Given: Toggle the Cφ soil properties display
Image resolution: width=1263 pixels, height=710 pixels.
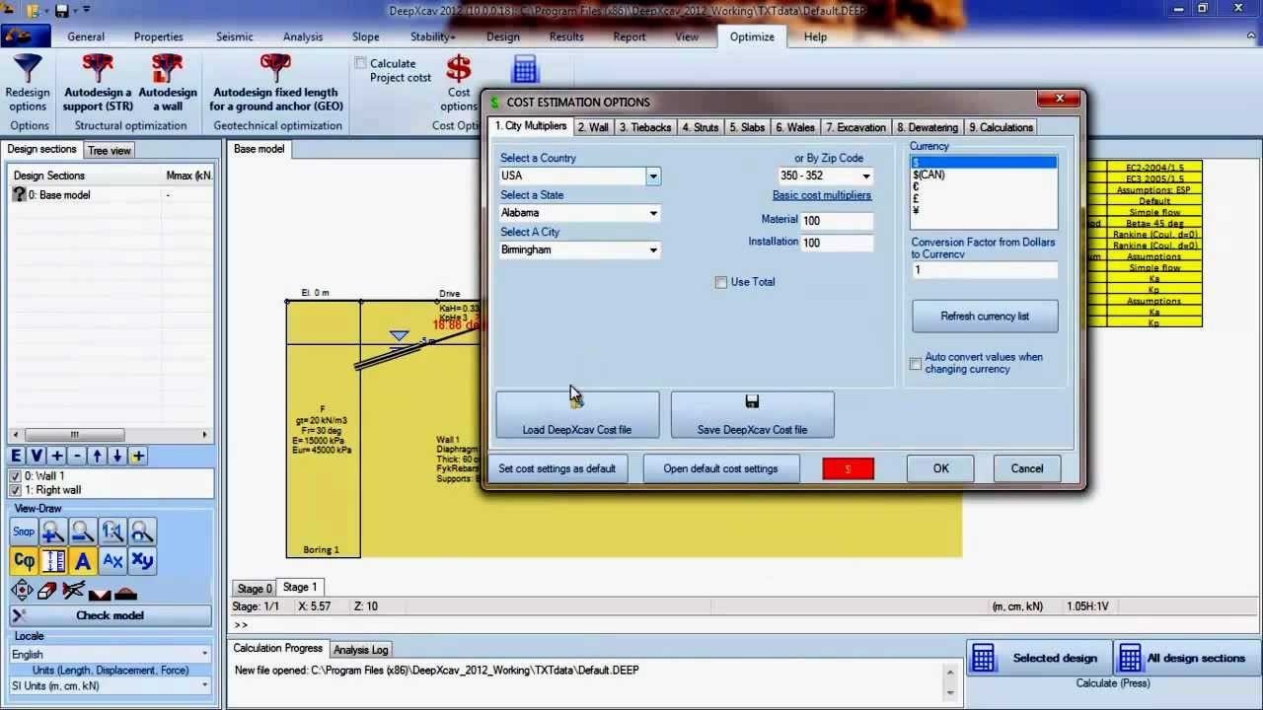Looking at the screenshot, I should click(x=24, y=561).
